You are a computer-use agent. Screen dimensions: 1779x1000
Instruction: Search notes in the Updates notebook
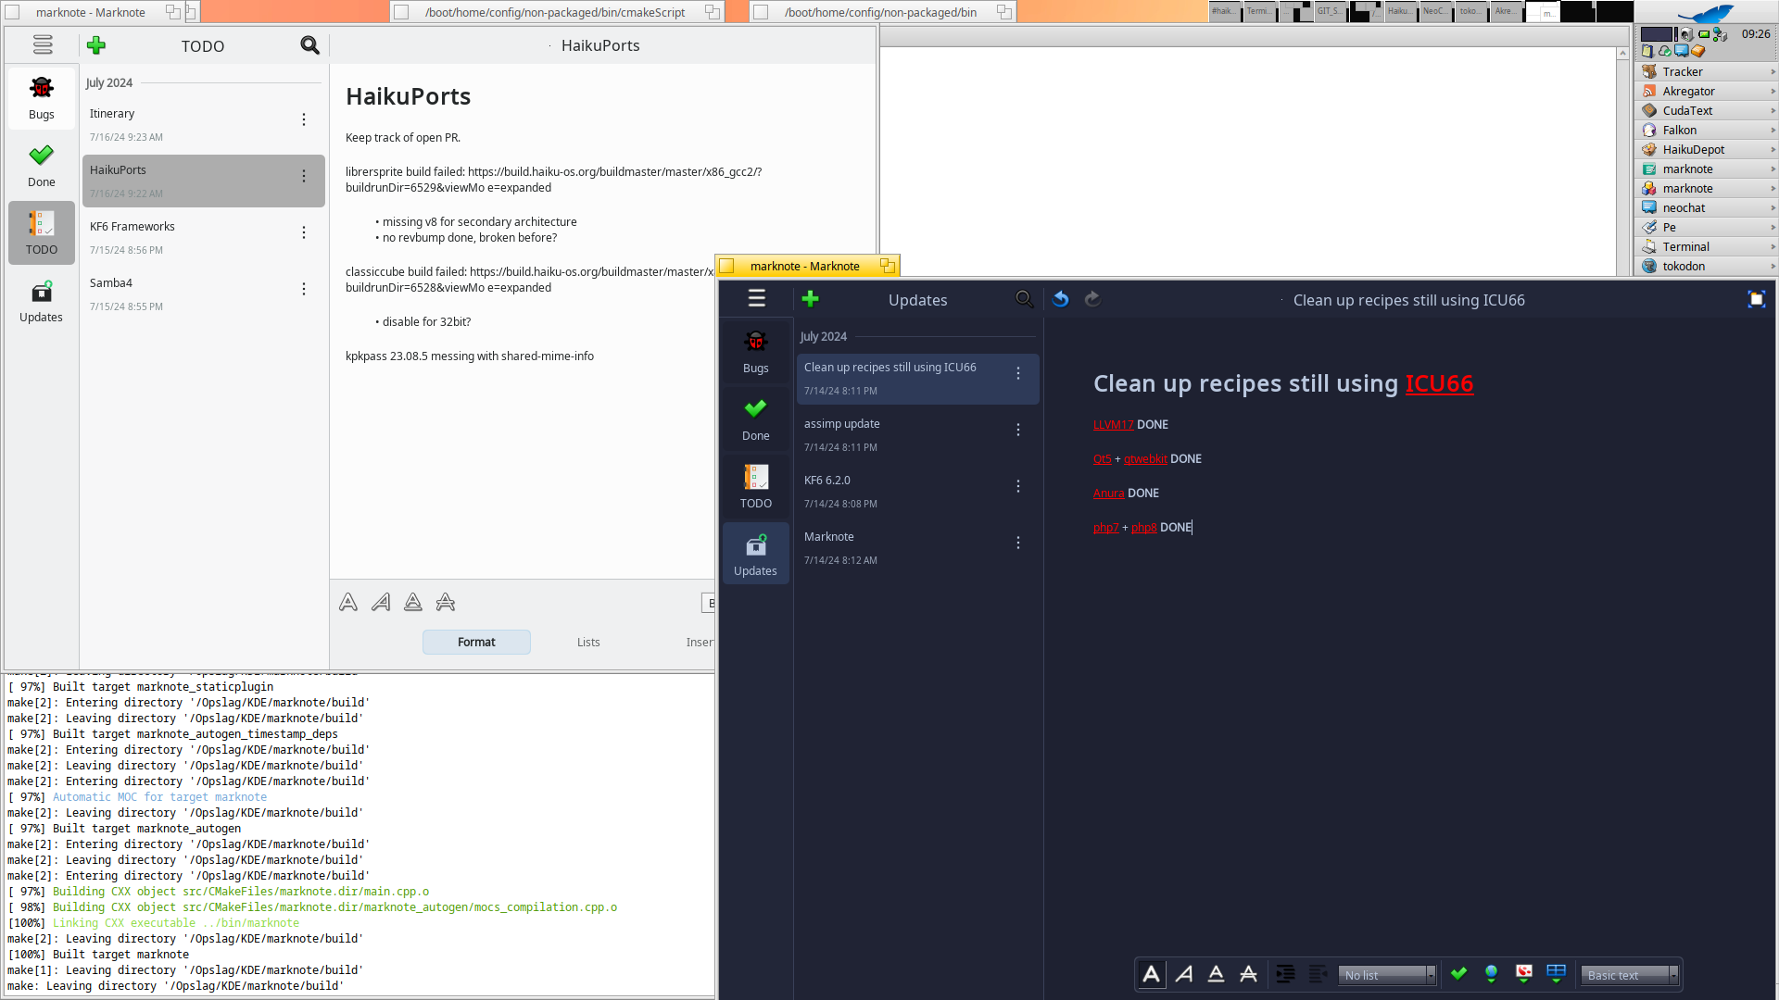(1024, 298)
